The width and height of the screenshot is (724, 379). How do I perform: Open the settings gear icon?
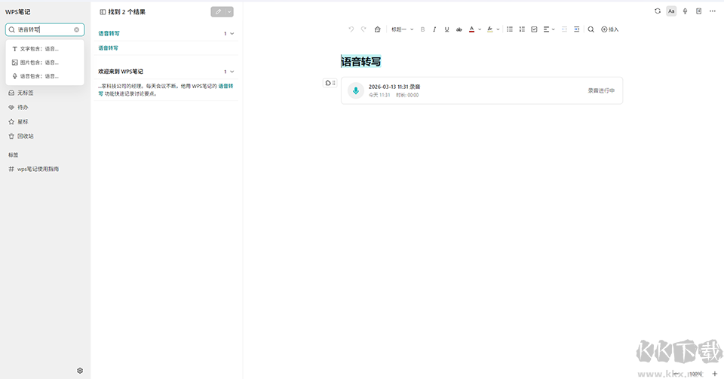coord(80,371)
